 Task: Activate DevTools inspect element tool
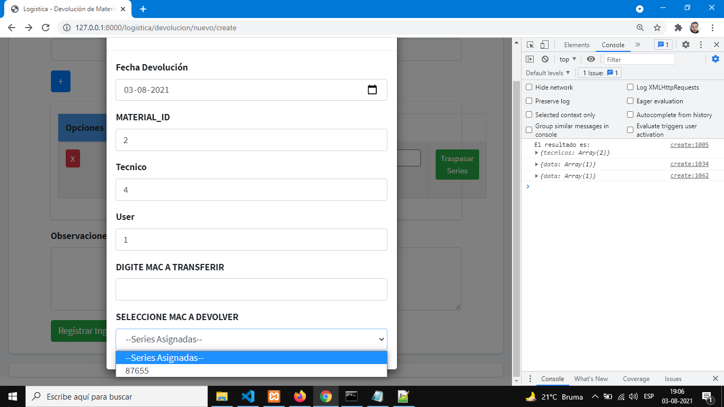click(530, 45)
